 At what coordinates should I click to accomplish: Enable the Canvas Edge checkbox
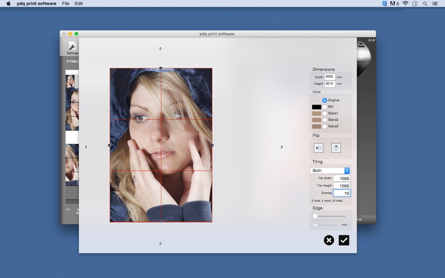315,225
